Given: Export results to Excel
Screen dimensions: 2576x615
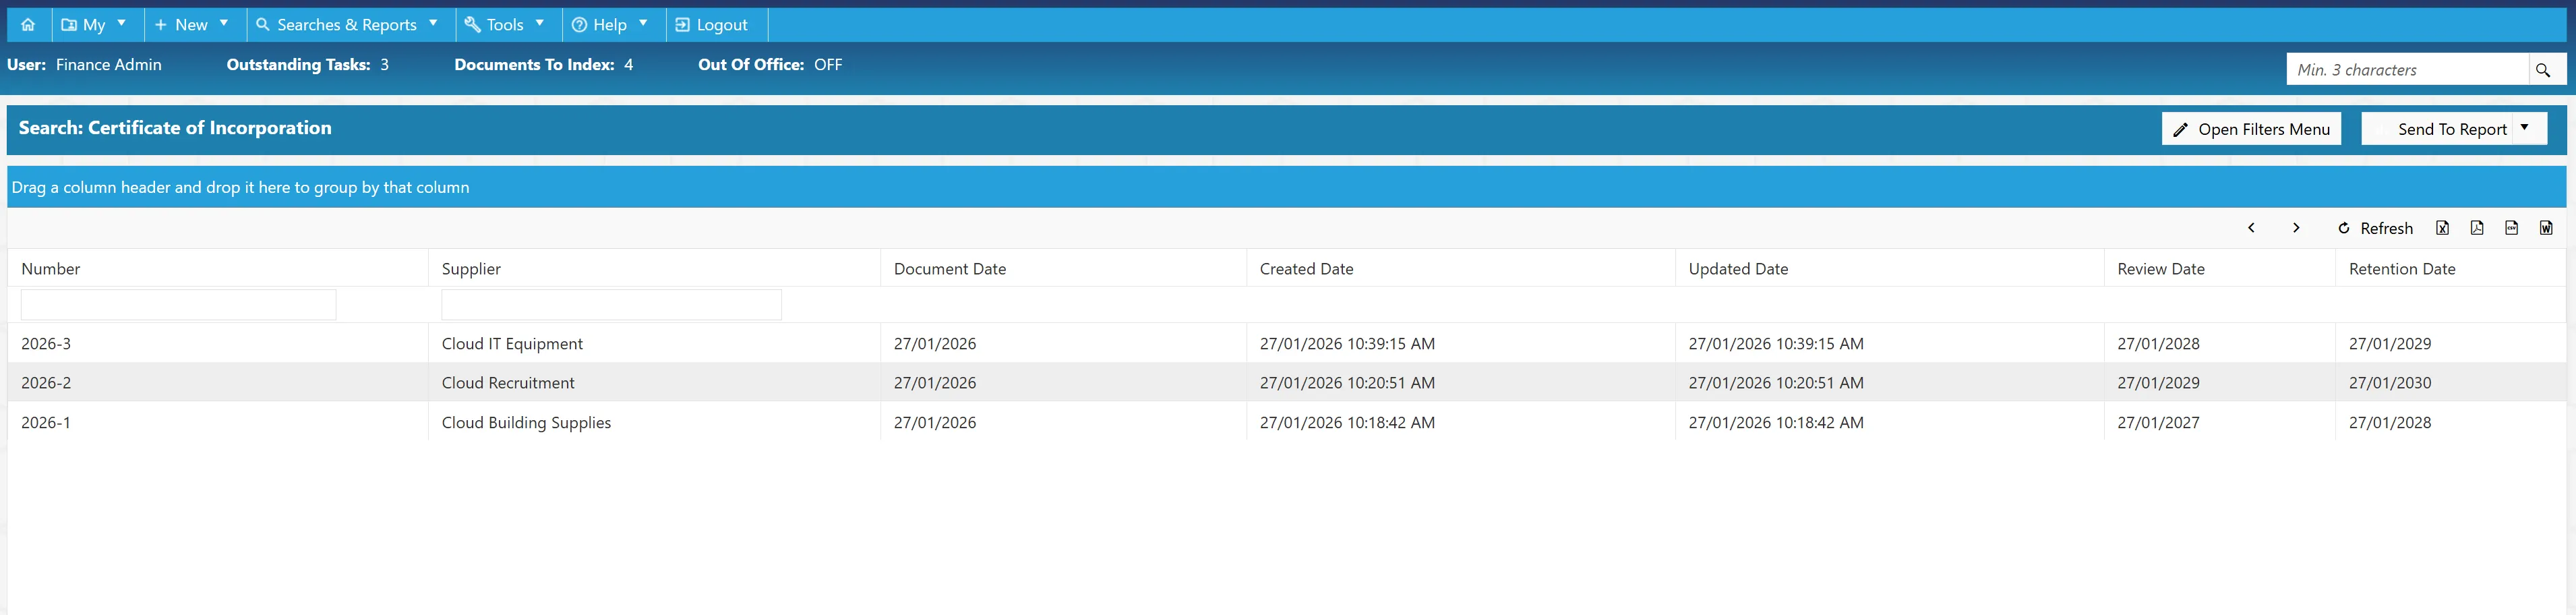Looking at the screenshot, I should (2442, 228).
